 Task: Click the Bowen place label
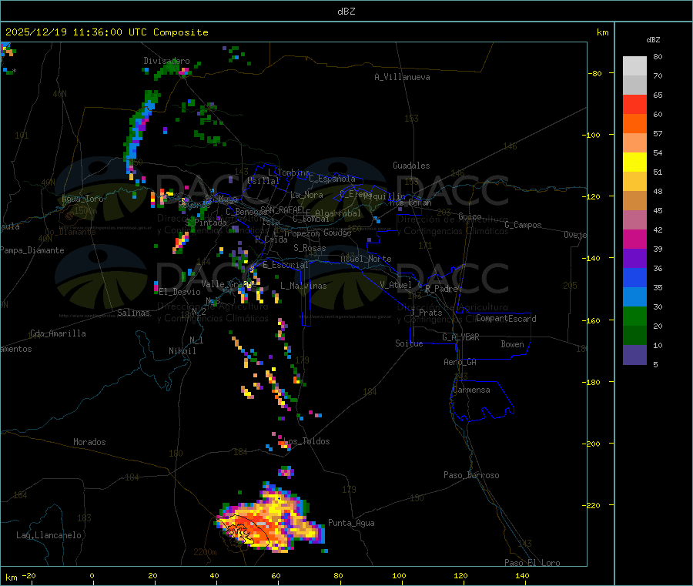tap(512, 344)
